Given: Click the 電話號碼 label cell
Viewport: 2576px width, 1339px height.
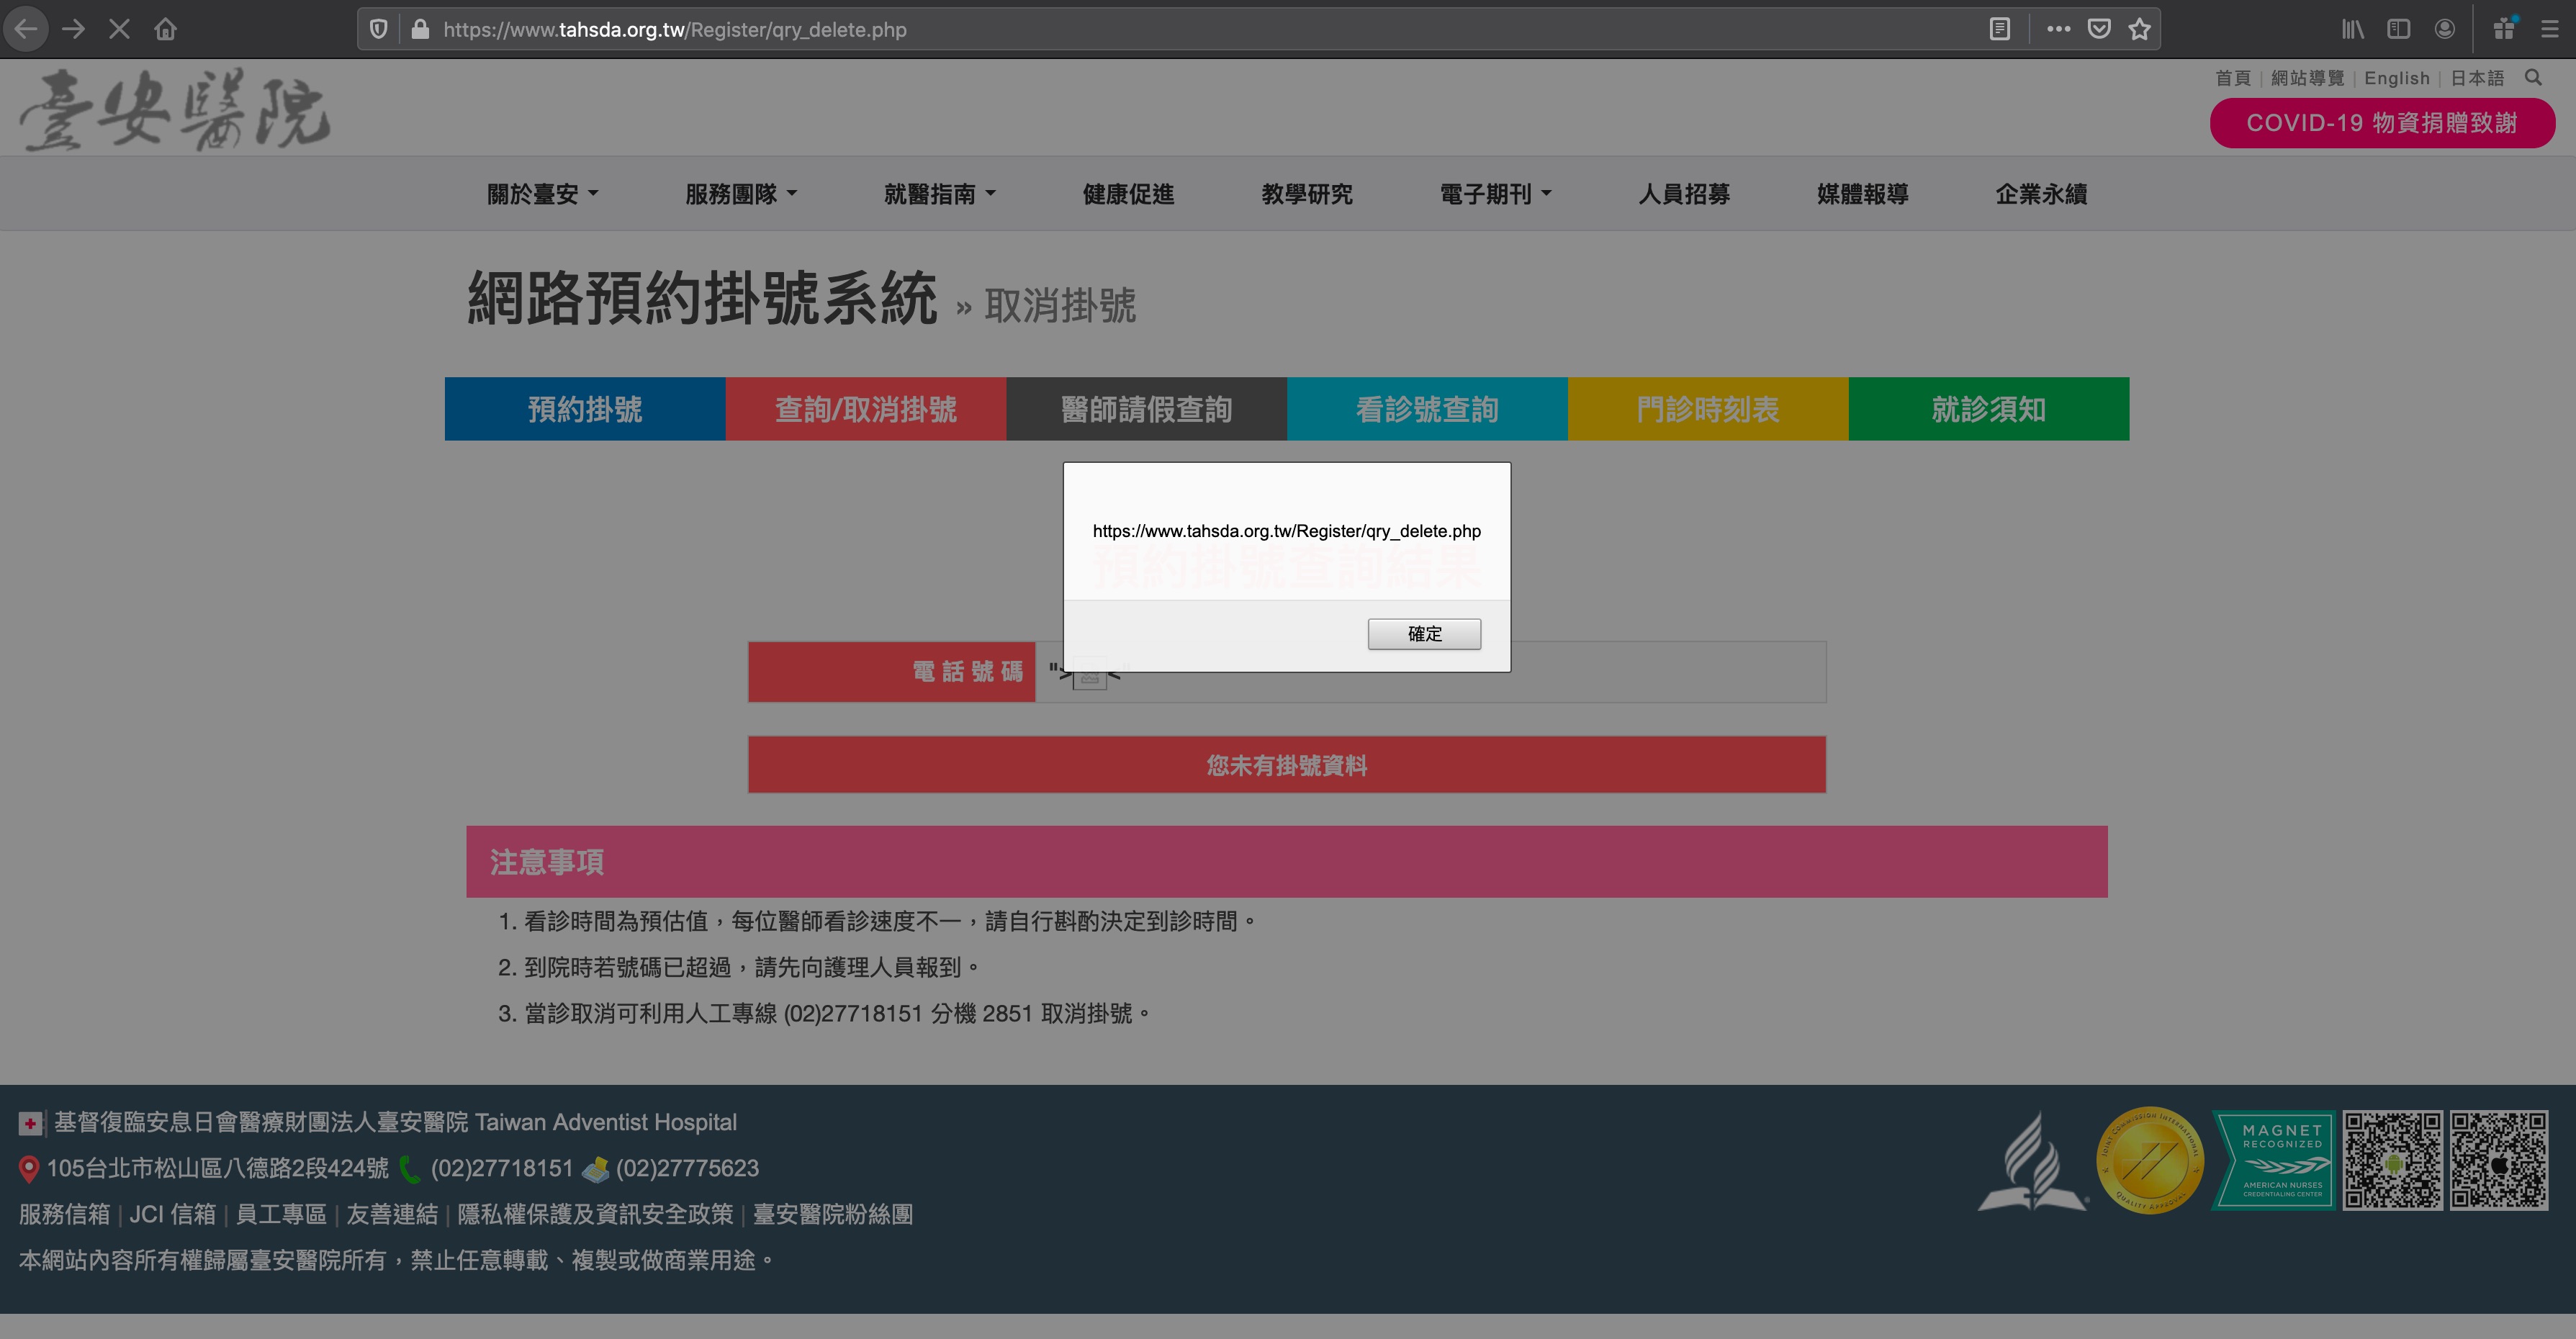Looking at the screenshot, I should coord(891,672).
